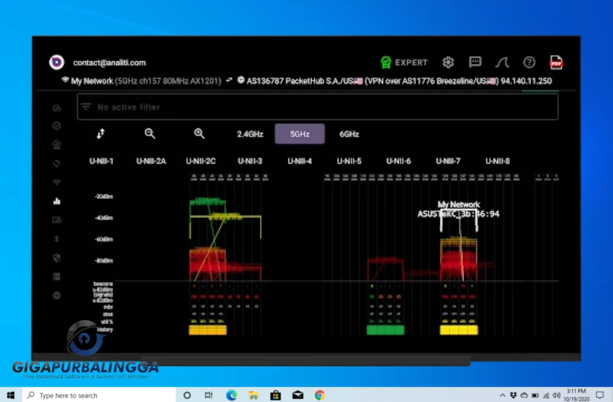Click the up-down arrows sort icon
613x402 pixels.
[101, 134]
